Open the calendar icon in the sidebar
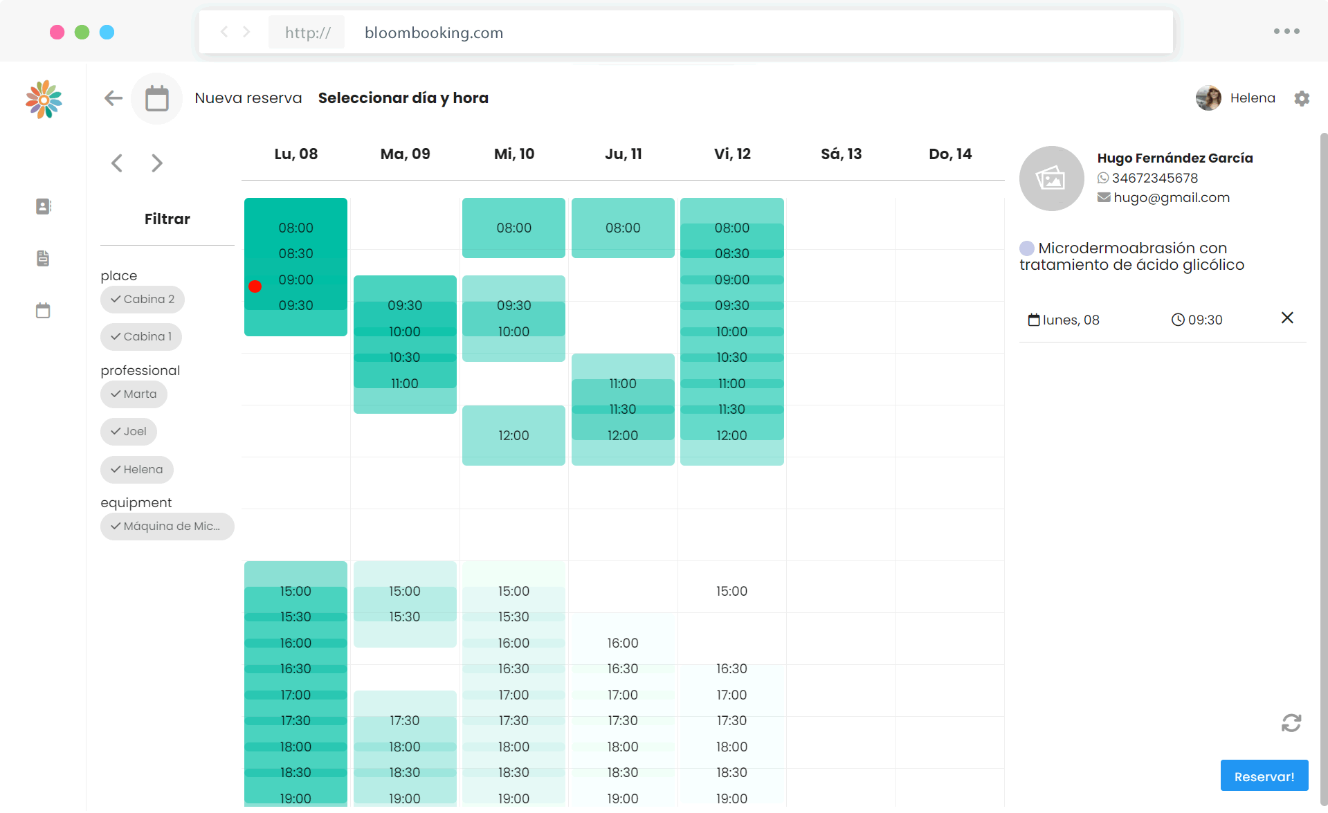This screenshot has height=813, width=1328. 43,310
